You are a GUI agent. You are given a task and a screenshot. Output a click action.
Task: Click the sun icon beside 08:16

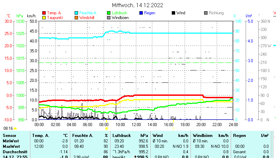point(15,129)
